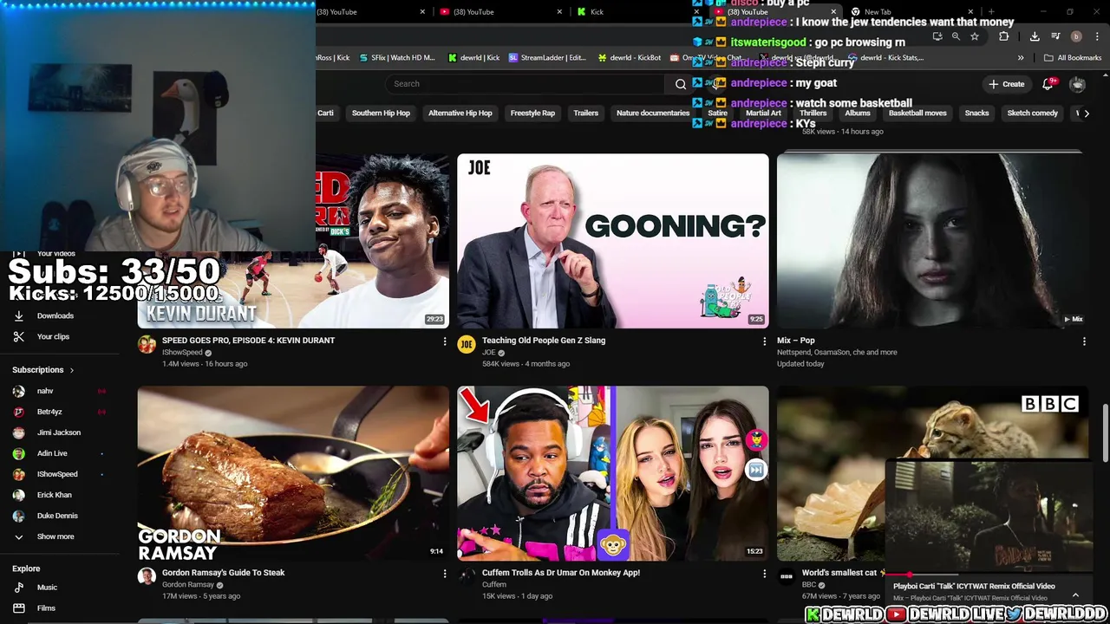The image size is (1110, 624).
Task: Open the StreamLadder bookmark
Action: click(547, 58)
